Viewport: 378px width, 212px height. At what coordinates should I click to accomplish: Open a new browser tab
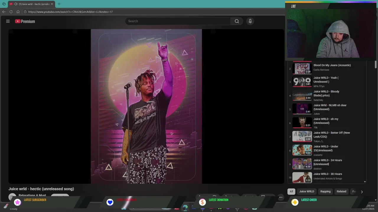[59, 4]
